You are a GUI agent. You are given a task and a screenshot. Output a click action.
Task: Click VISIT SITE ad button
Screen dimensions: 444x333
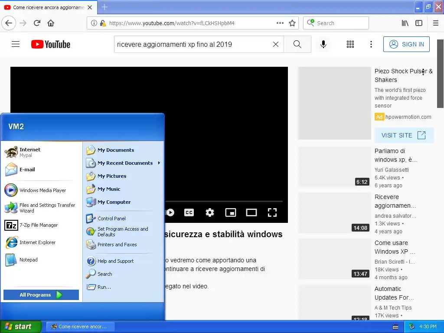pyautogui.click(x=404, y=135)
